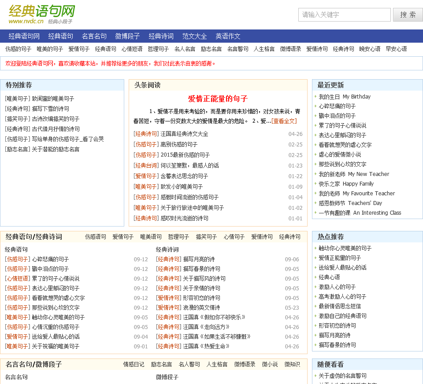This screenshot has width=423, height=384.
Task: Open 汪国真经典诗文大全 article
Action: [185, 134]
